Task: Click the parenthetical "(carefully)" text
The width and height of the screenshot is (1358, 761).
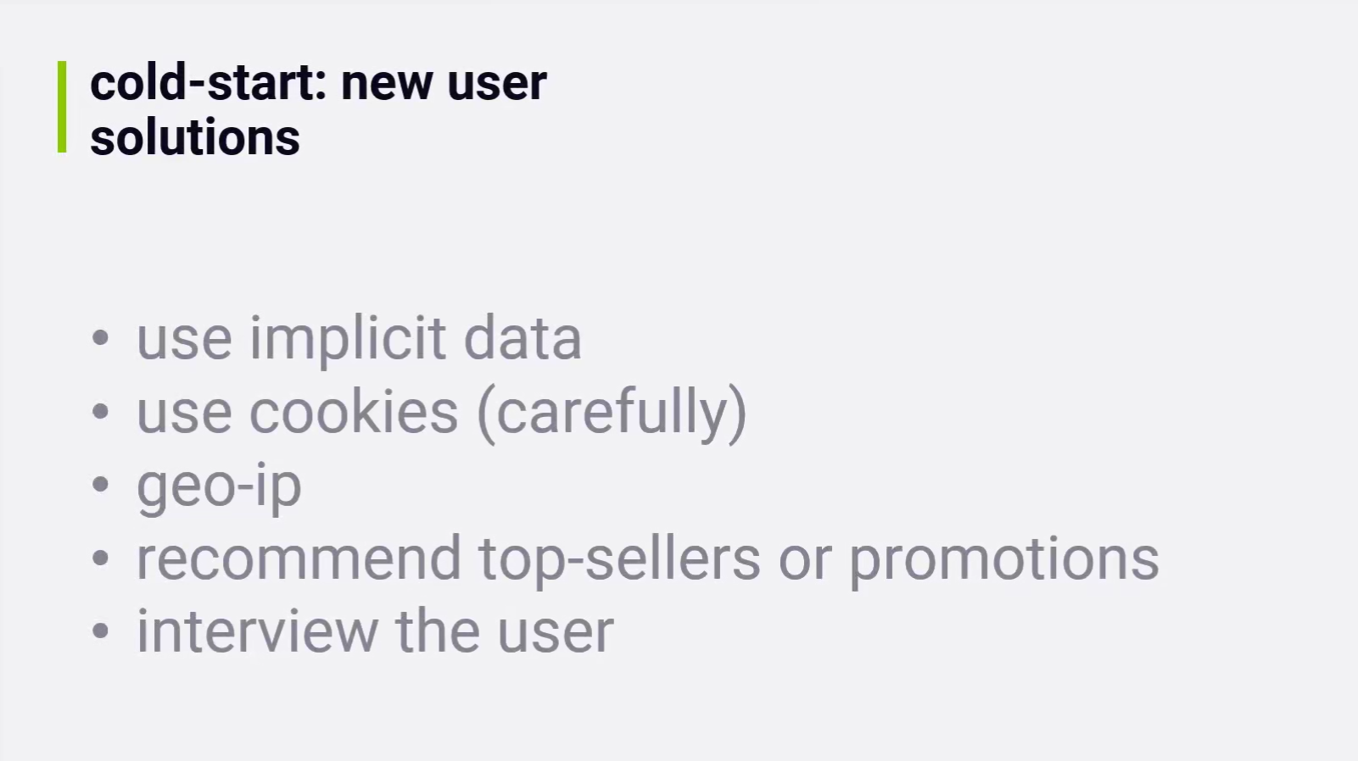Action: pos(612,412)
